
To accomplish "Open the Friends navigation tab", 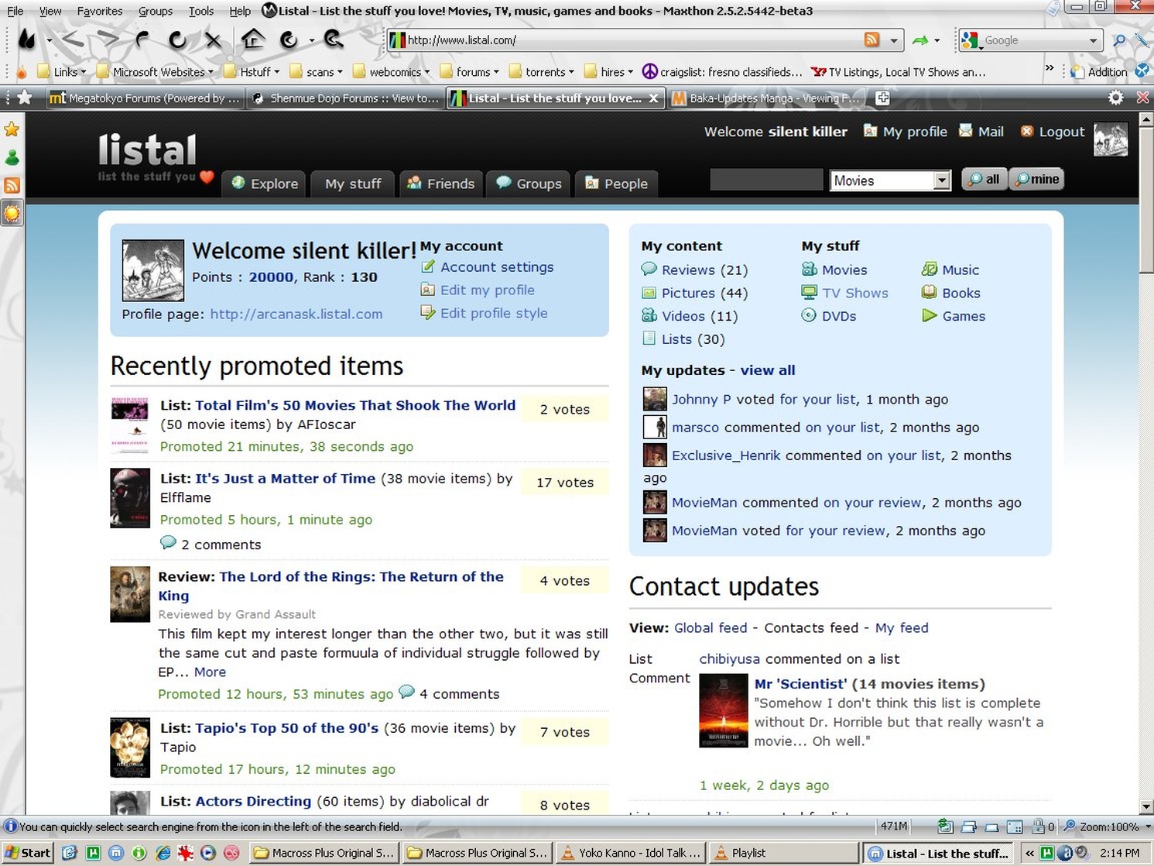I will click(x=441, y=184).
